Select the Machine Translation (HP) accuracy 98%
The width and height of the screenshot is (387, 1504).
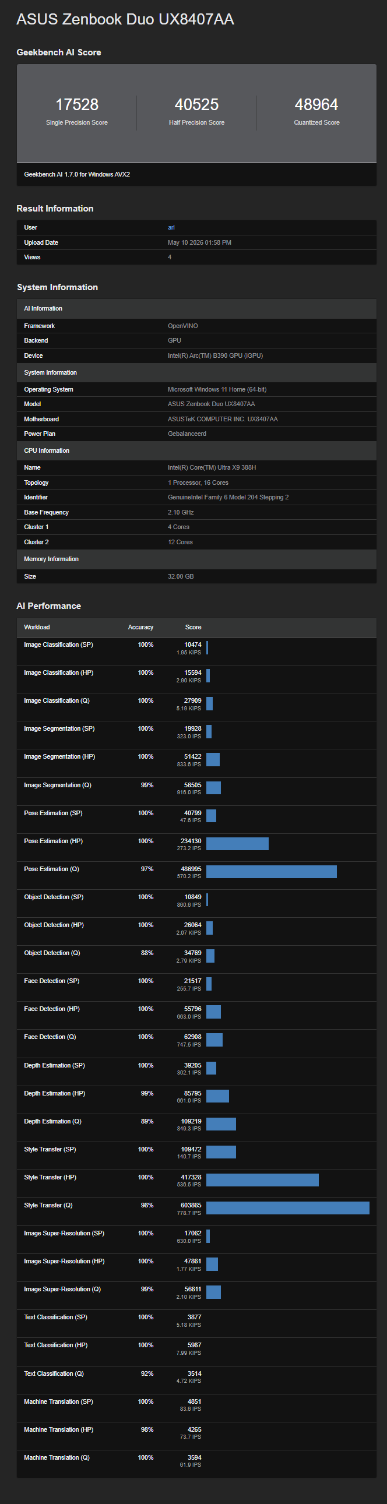tap(147, 1430)
